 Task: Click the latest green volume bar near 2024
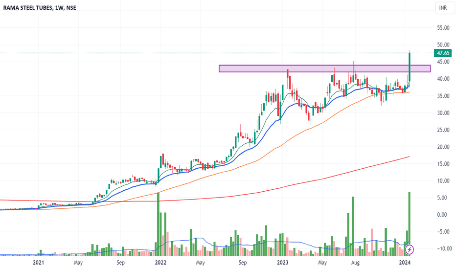pos(410,218)
